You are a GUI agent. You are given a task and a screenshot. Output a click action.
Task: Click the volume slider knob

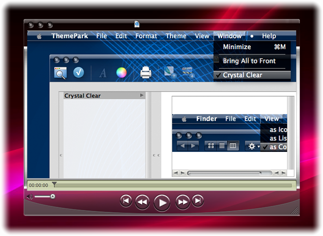tap(53, 196)
